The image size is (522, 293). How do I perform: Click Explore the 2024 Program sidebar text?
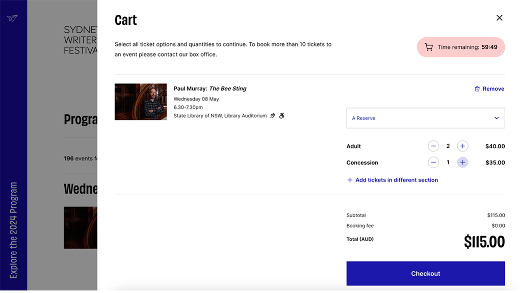pos(14,230)
